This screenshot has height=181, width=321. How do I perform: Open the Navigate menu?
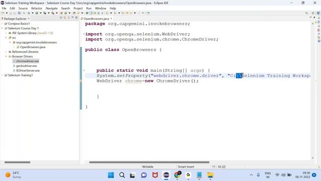coord(52,8)
